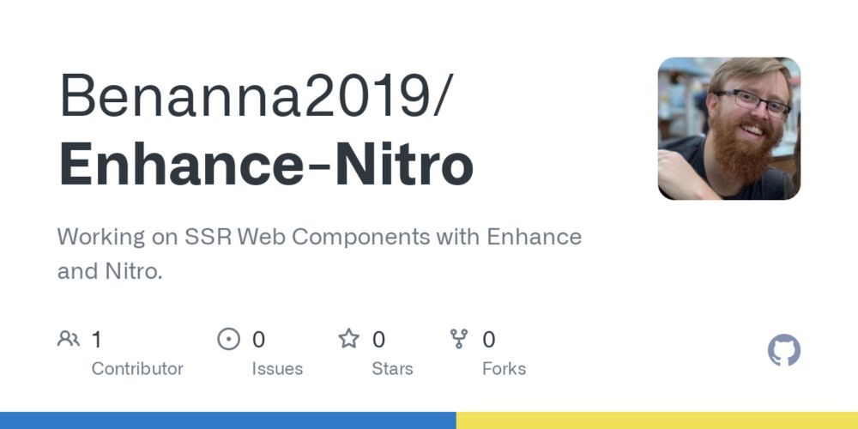
Task: Click the contributors people icon
Action: coord(69,339)
